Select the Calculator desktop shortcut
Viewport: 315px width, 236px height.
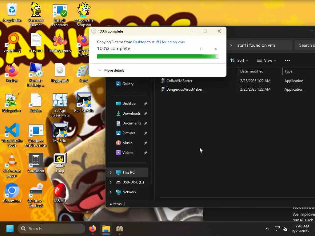tap(36, 163)
